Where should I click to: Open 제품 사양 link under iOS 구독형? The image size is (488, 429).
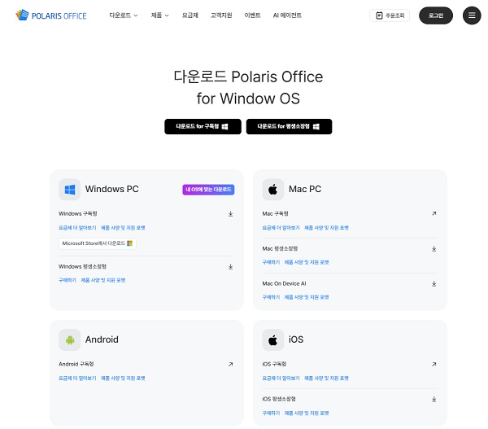326,379
